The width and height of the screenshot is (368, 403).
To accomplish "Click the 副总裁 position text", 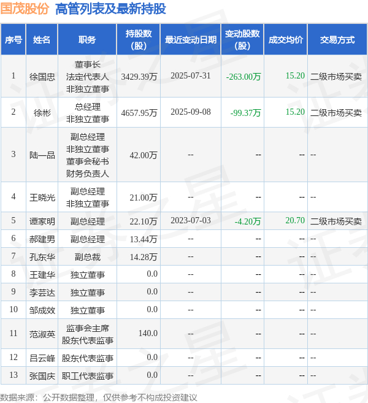I will [87, 257].
